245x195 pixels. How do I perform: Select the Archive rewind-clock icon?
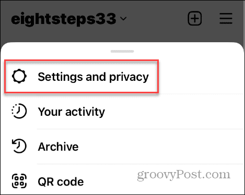pos(19,146)
